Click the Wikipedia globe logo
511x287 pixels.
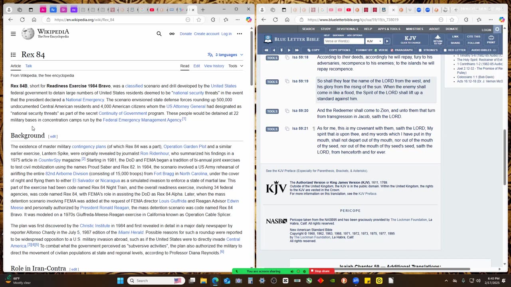click(28, 34)
